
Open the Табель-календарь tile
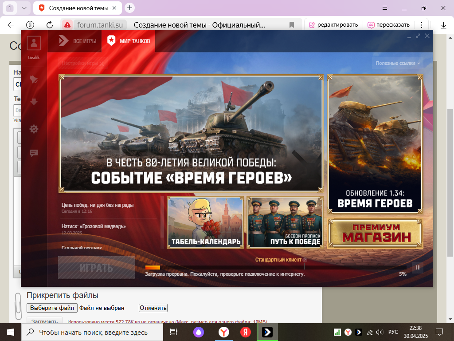[205, 222]
